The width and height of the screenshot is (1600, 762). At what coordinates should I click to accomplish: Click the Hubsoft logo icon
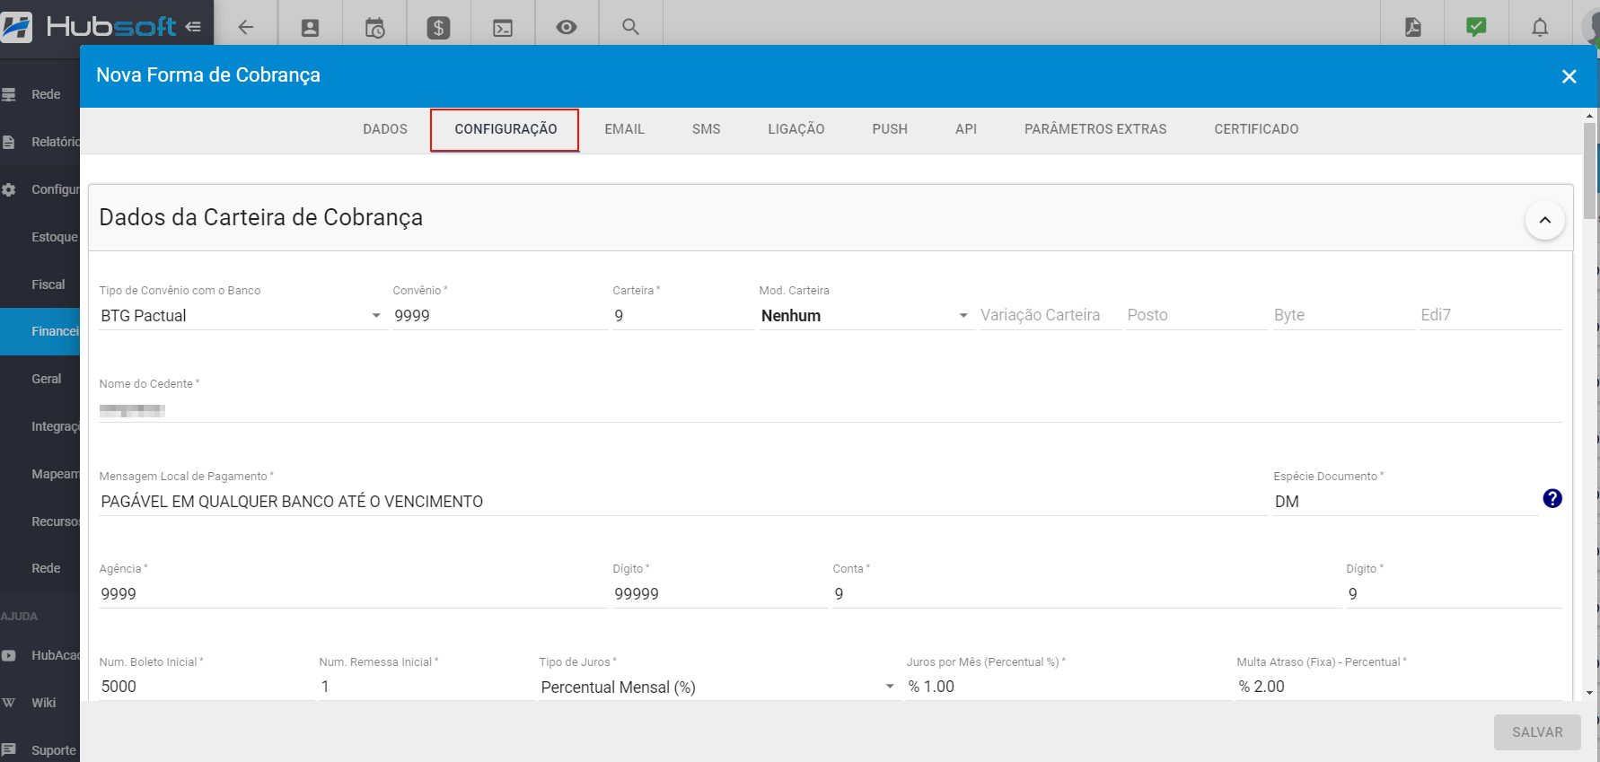click(x=16, y=27)
